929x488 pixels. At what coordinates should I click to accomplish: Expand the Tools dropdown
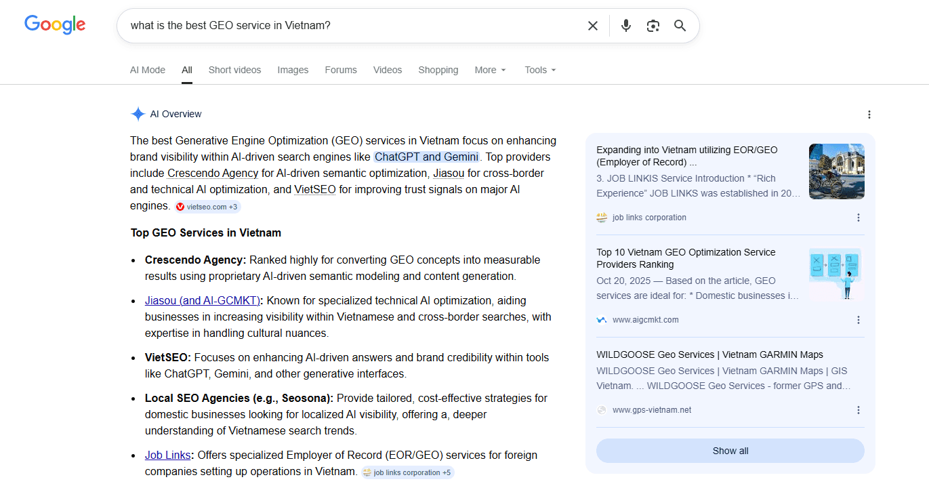tap(540, 70)
